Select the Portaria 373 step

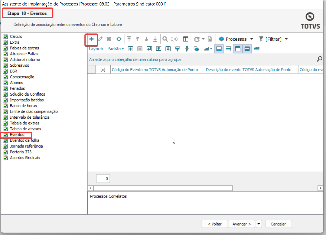(x=21, y=152)
